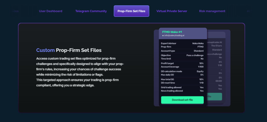
Task: Open the User Dashboard tab
Action: (x=51, y=11)
